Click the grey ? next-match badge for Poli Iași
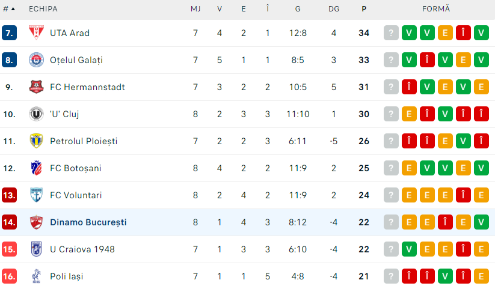Screen dimensions: 495x286 [392, 276]
